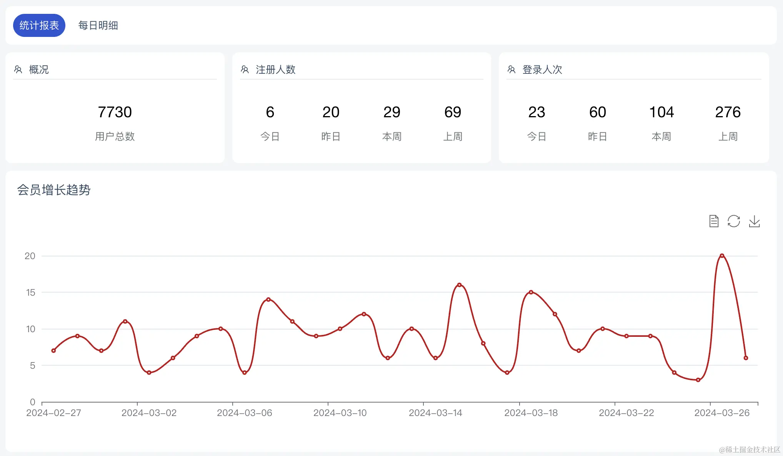783x456 pixels.
Task: Click user icon beside 注册人数
Action: coord(245,70)
